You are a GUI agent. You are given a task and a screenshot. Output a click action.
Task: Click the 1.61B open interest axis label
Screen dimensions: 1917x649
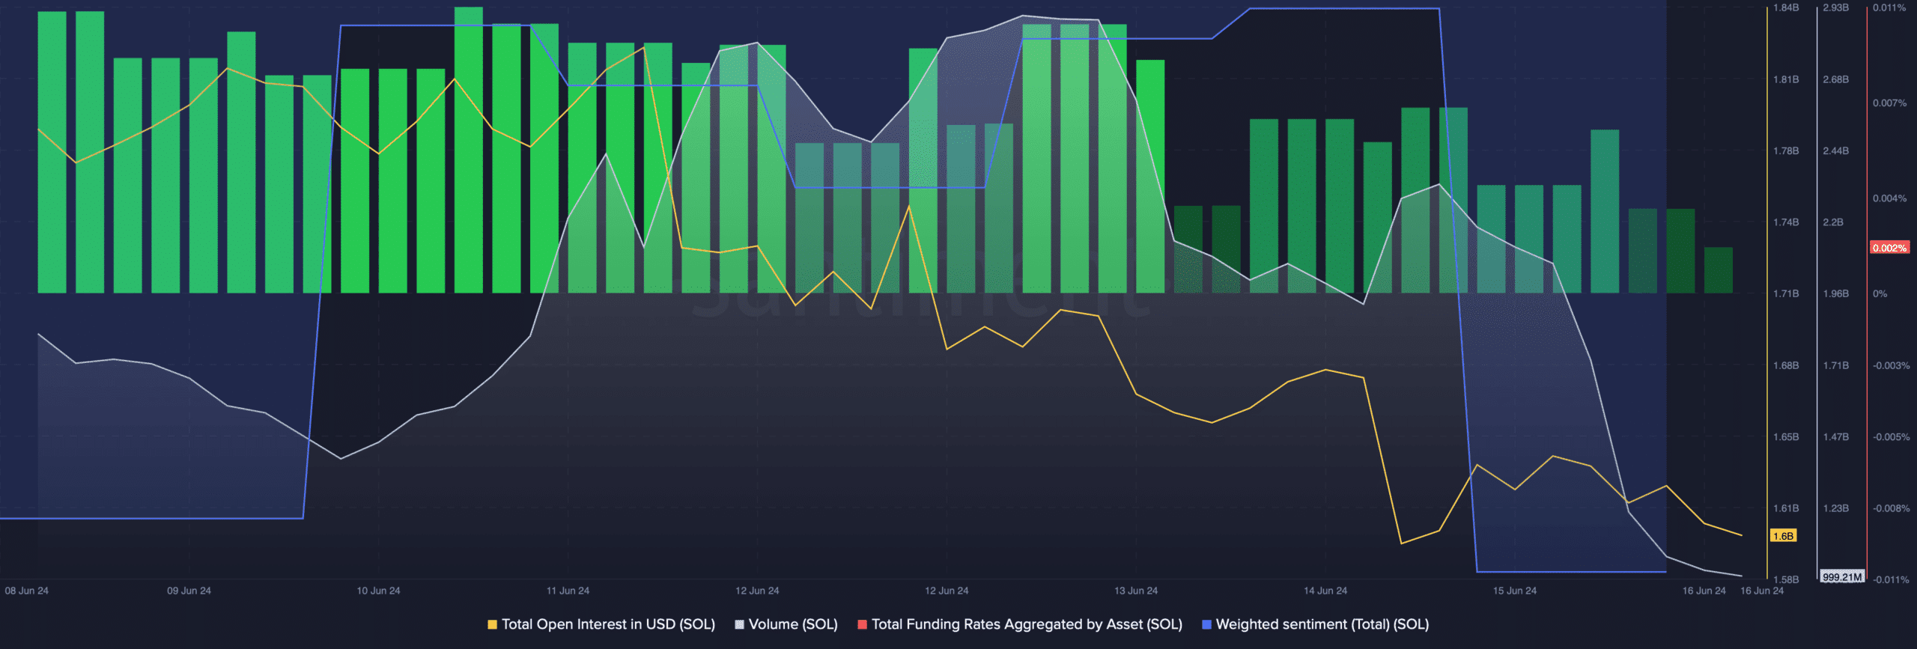click(x=1786, y=508)
